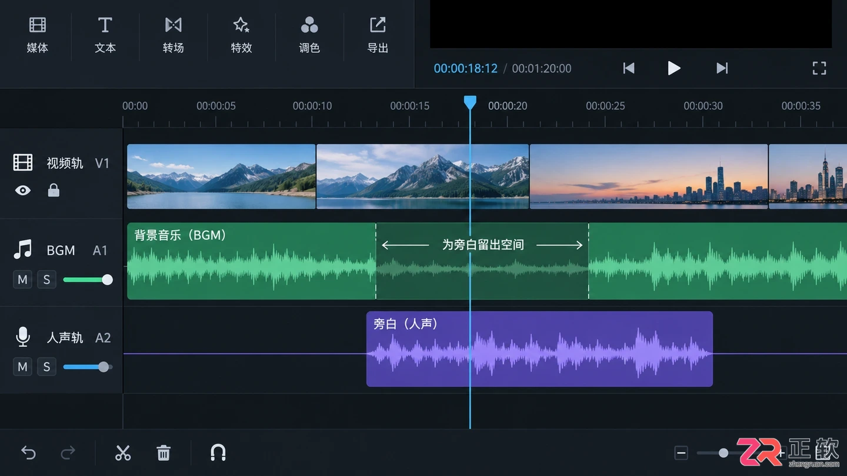This screenshot has width=847, height=476.
Task: Mute the 人声轨 A2 track
Action: [x=22, y=367]
